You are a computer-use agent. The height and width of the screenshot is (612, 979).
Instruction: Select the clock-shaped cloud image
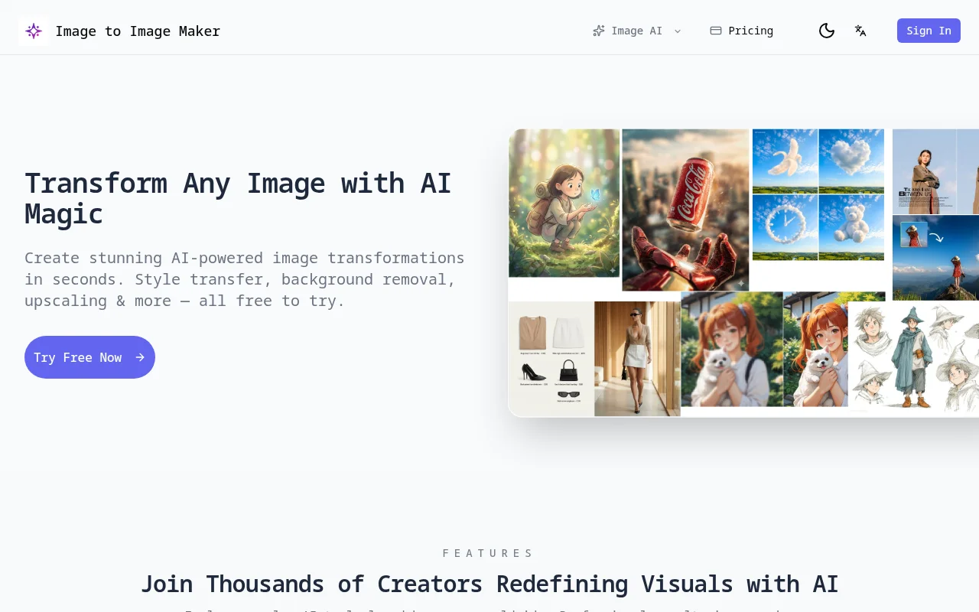pos(785,227)
